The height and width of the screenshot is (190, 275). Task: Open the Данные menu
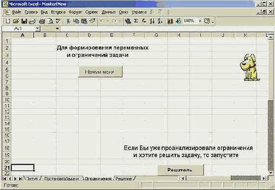click(109, 12)
